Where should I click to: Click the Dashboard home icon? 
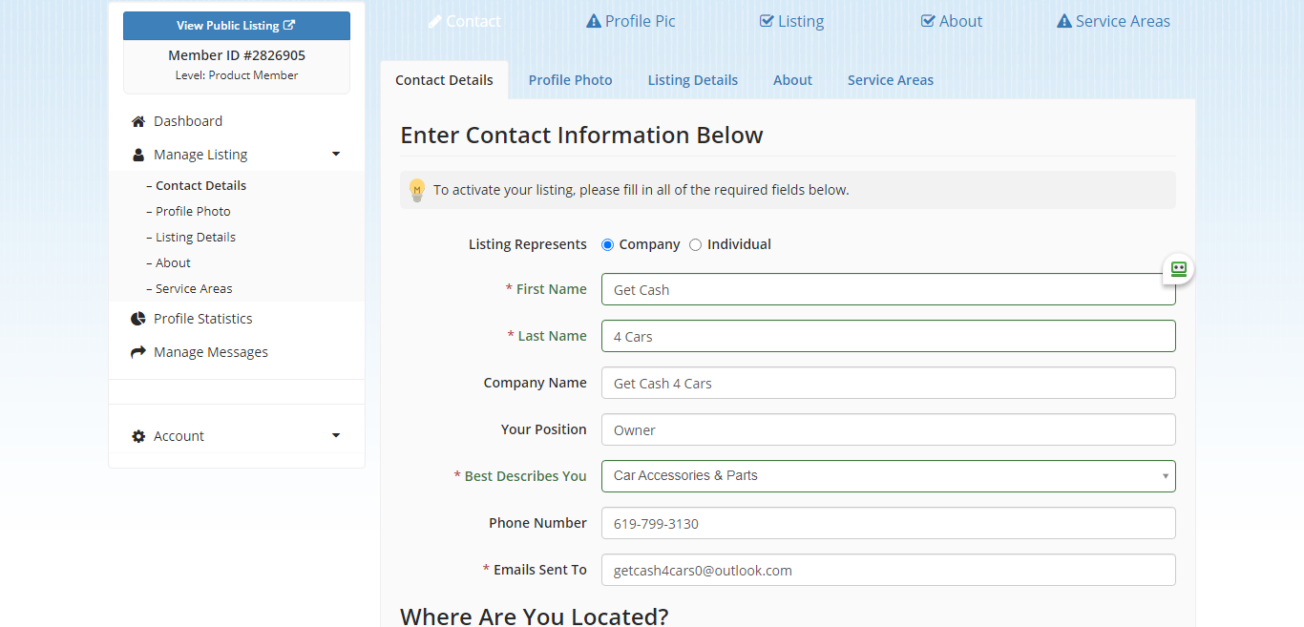(x=138, y=121)
